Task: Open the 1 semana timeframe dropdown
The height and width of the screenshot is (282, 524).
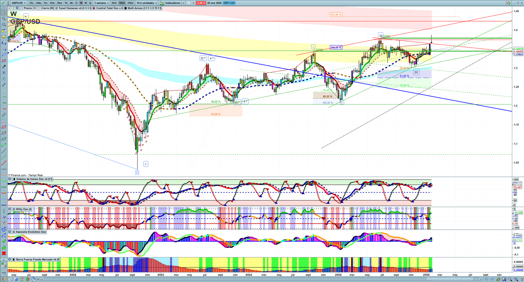Action: [102, 3]
